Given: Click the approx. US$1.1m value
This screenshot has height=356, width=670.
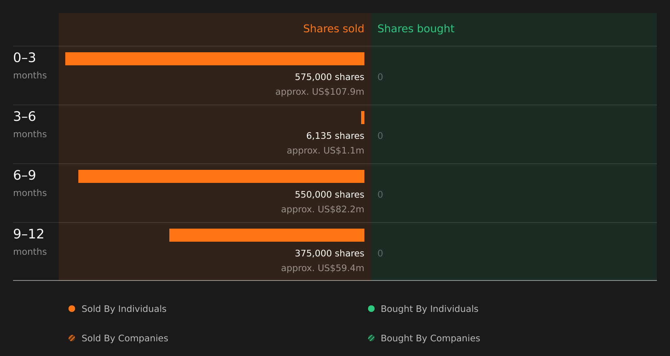Looking at the screenshot, I should [325, 151].
